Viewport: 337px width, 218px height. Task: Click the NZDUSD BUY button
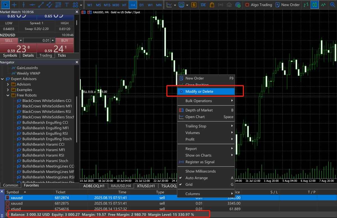[x=65, y=40]
